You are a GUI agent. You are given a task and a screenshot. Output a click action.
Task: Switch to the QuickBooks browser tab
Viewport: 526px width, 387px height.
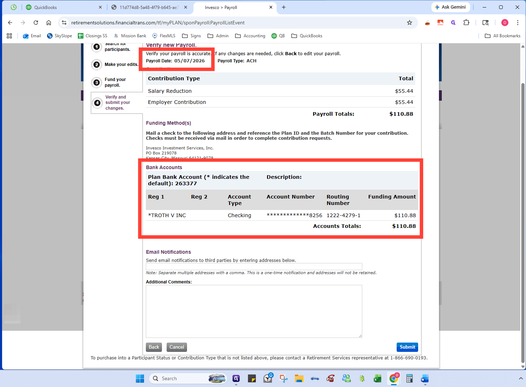pyautogui.click(x=63, y=7)
